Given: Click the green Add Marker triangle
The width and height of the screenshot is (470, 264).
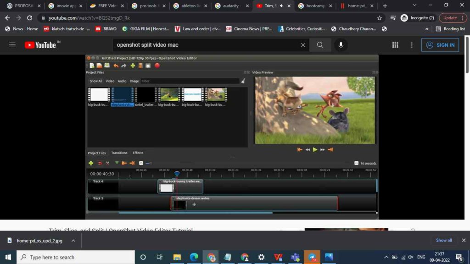Looking at the screenshot, I should [117, 163].
